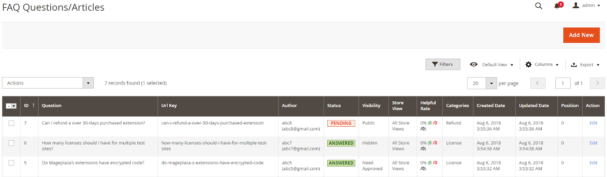The height and width of the screenshot is (177, 607).
Task: Check the row for question ID 5
Action: [x=11, y=163]
